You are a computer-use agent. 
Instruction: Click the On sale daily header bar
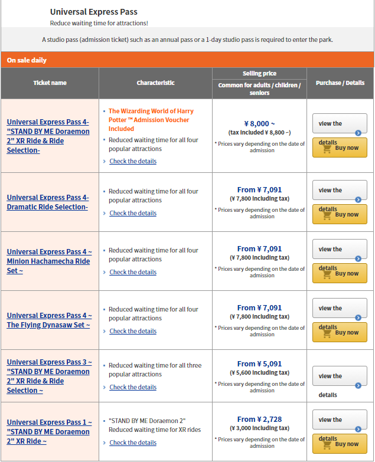[x=188, y=60]
